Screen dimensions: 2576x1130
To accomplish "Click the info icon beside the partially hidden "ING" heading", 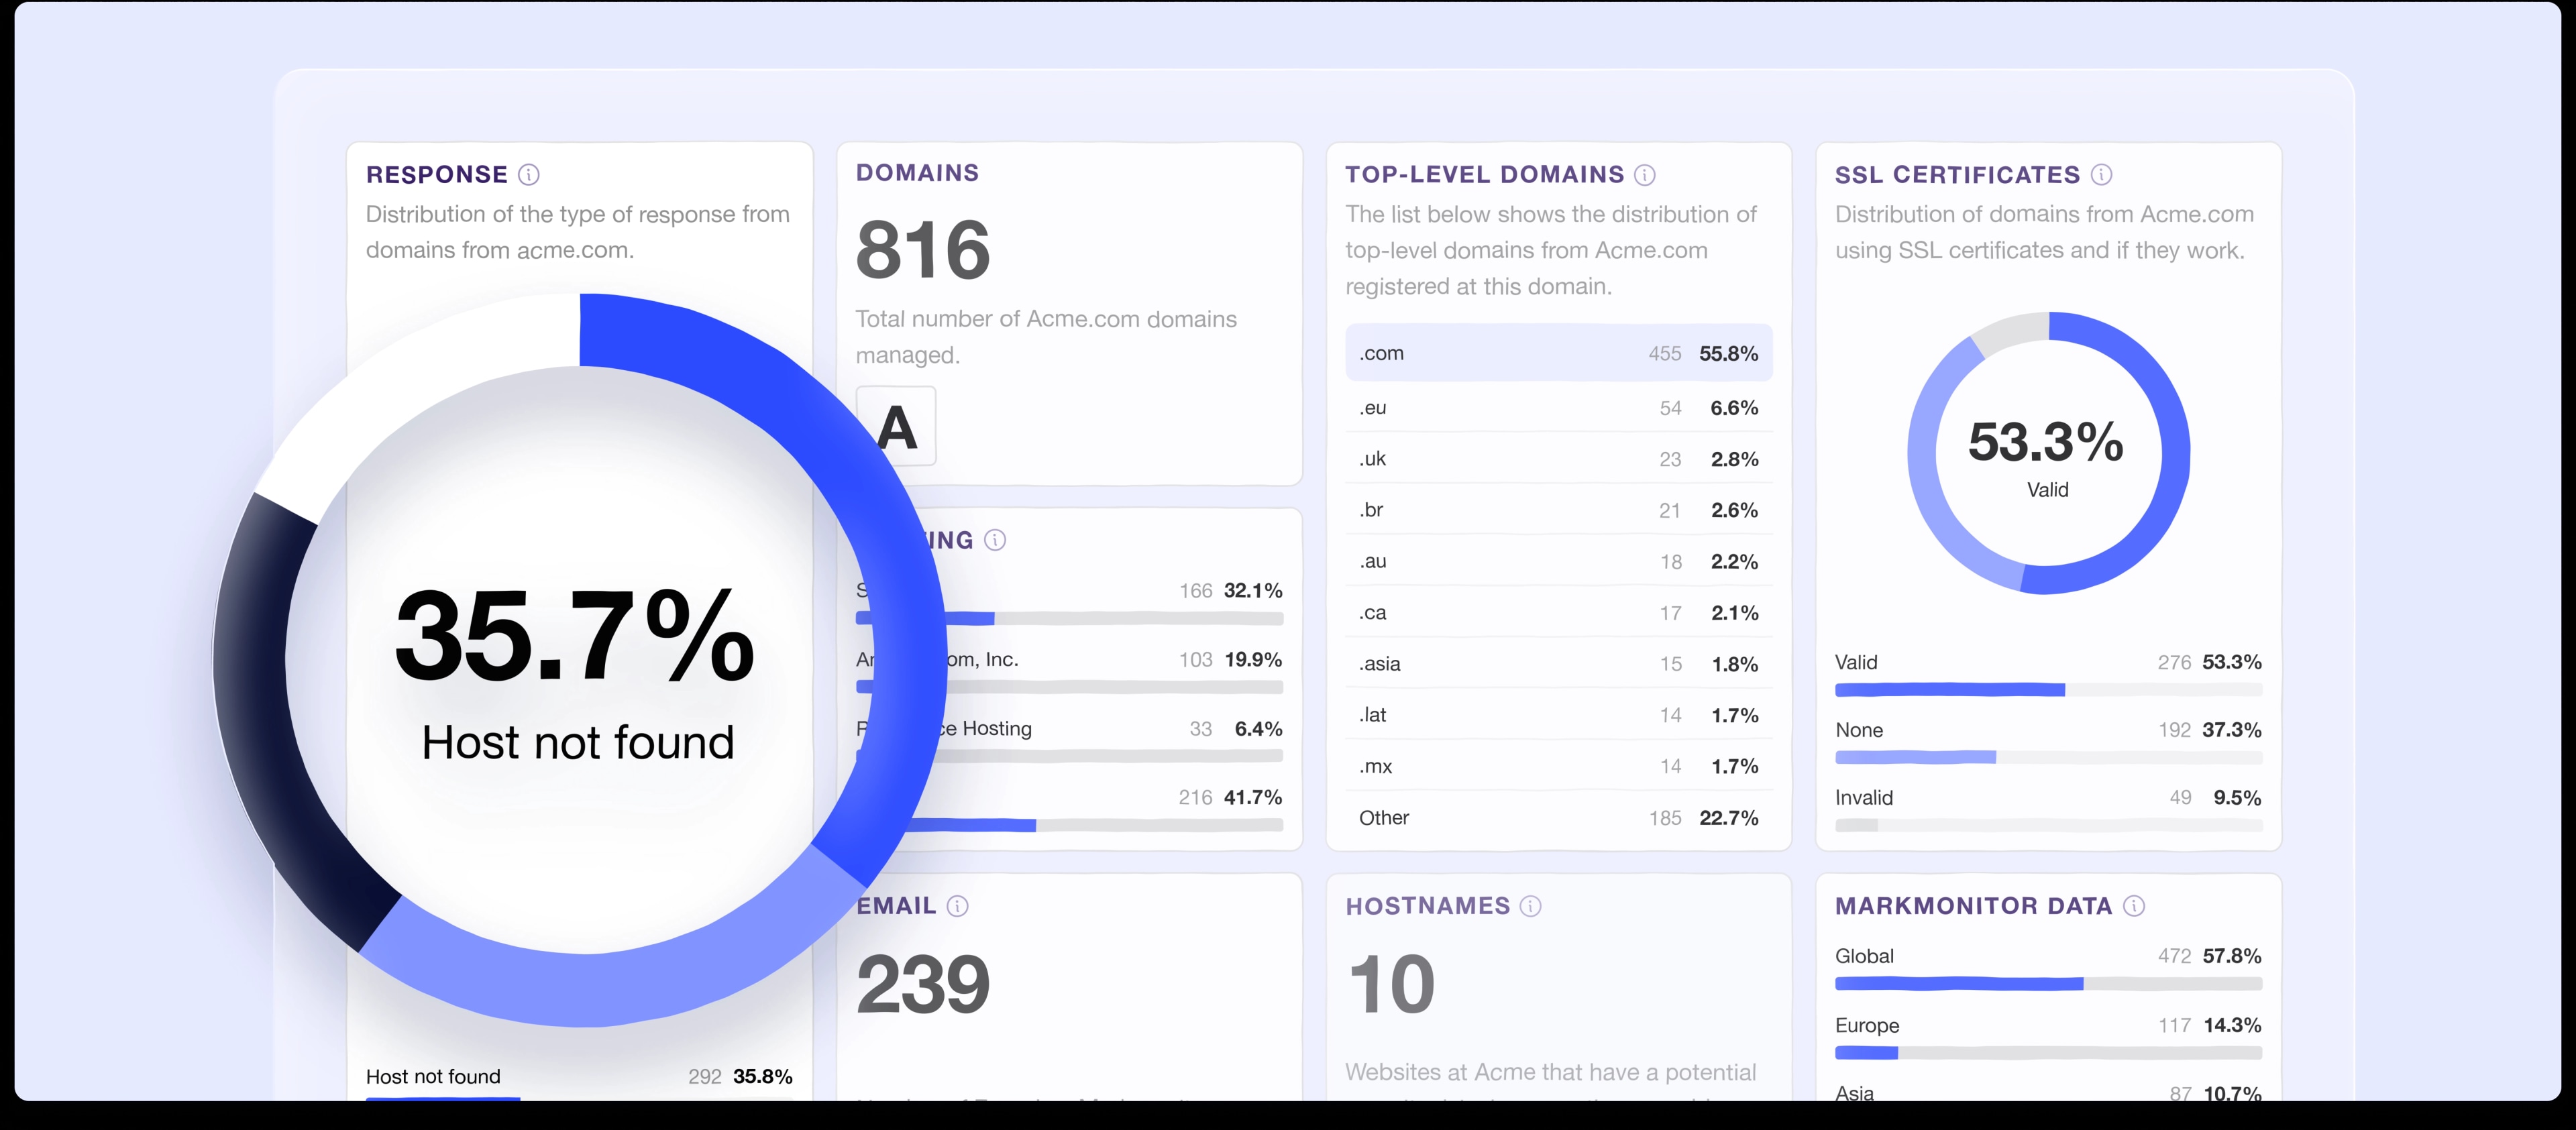I will [995, 540].
